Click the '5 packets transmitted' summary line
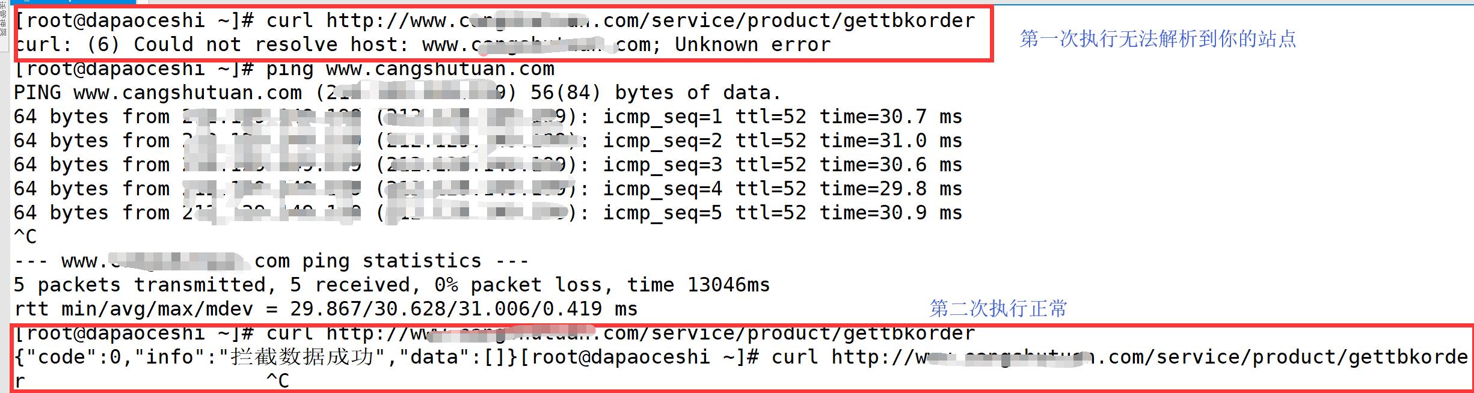1474x393 pixels. [x=392, y=285]
